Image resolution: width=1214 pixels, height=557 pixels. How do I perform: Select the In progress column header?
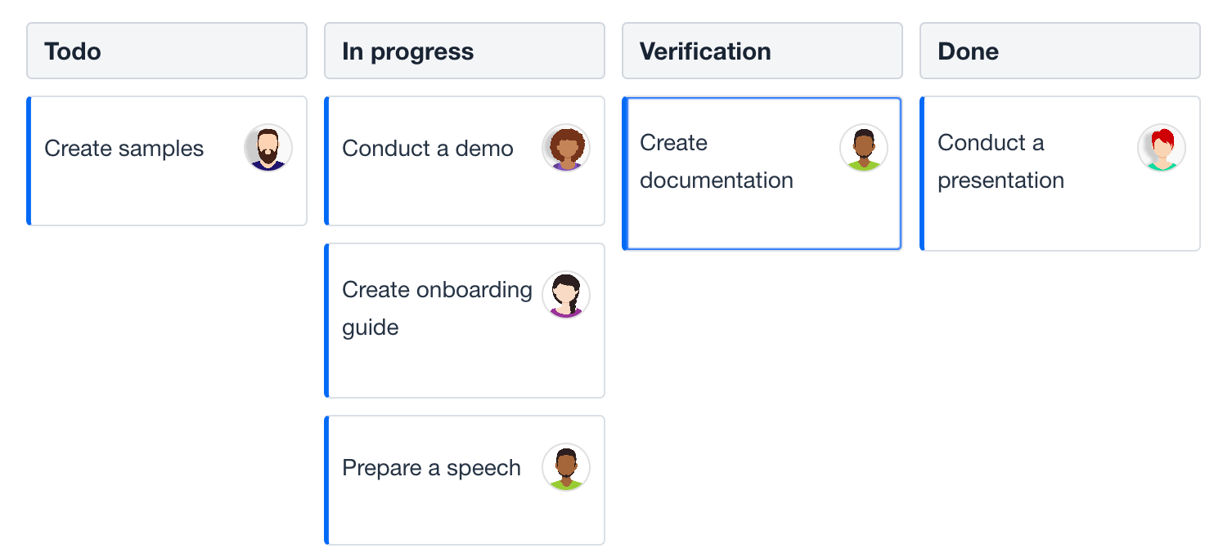pyautogui.click(x=465, y=51)
